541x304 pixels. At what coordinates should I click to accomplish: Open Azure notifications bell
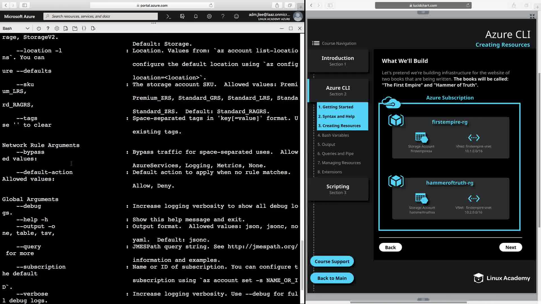[x=196, y=16]
